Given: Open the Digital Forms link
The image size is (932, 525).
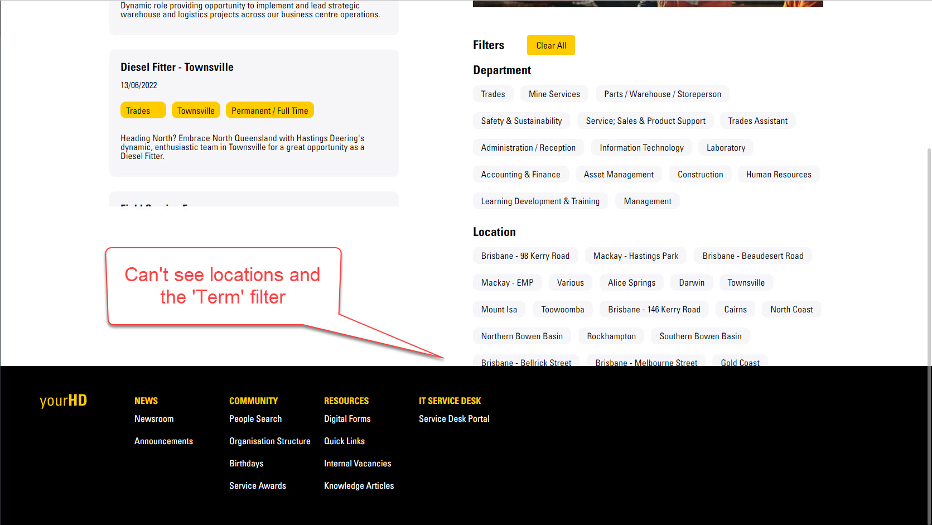Looking at the screenshot, I should coord(347,419).
